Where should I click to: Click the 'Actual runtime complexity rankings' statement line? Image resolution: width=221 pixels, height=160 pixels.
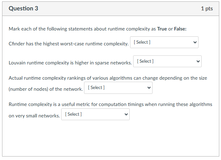108,78
